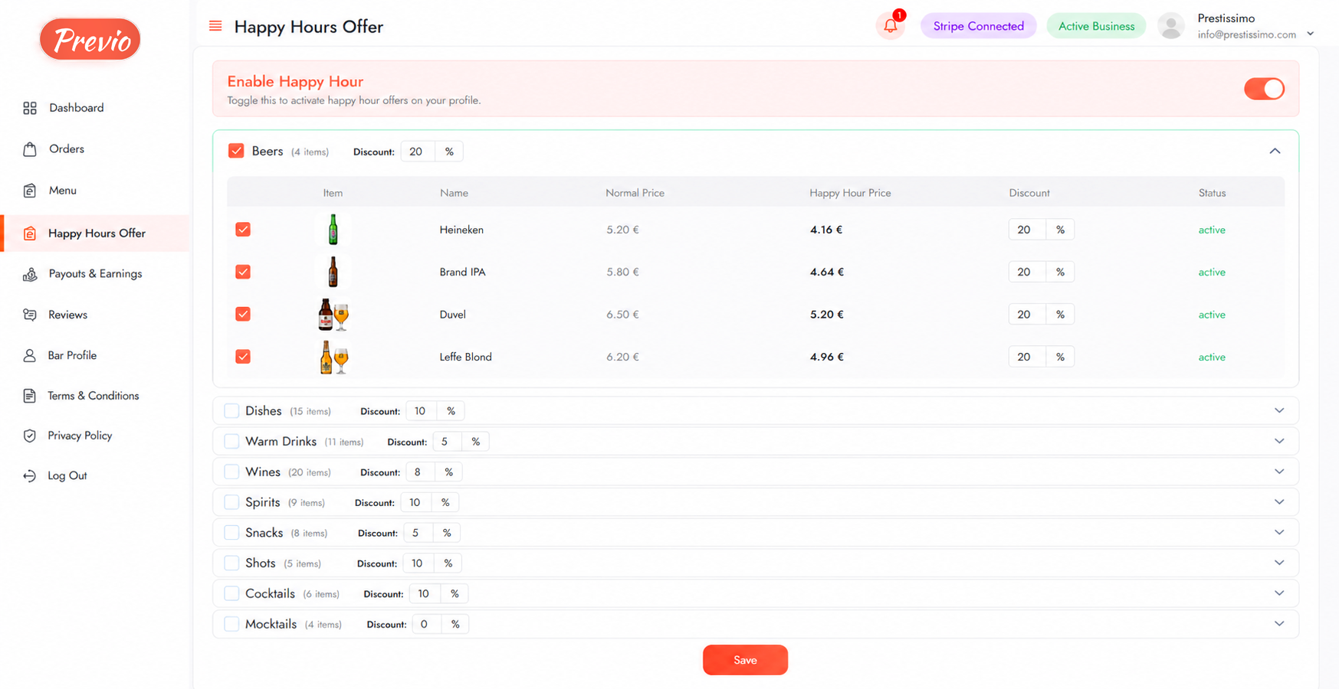The width and height of the screenshot is (1339, 689).
Task: Click the Dashboard grid icon
Action: [x=30, y=108]
